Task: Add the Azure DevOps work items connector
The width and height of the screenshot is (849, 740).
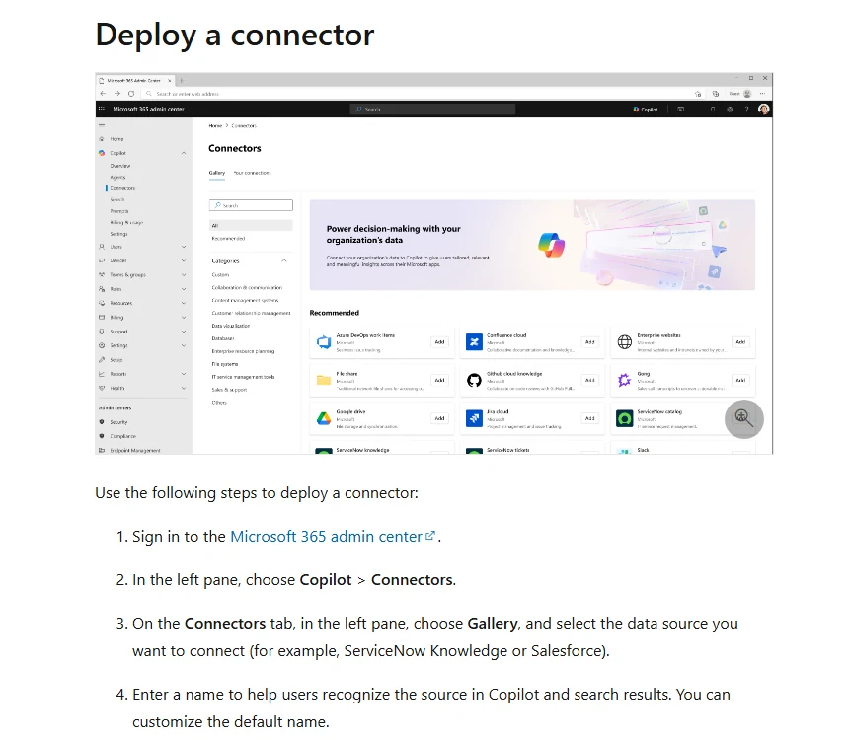Action: 439,342
